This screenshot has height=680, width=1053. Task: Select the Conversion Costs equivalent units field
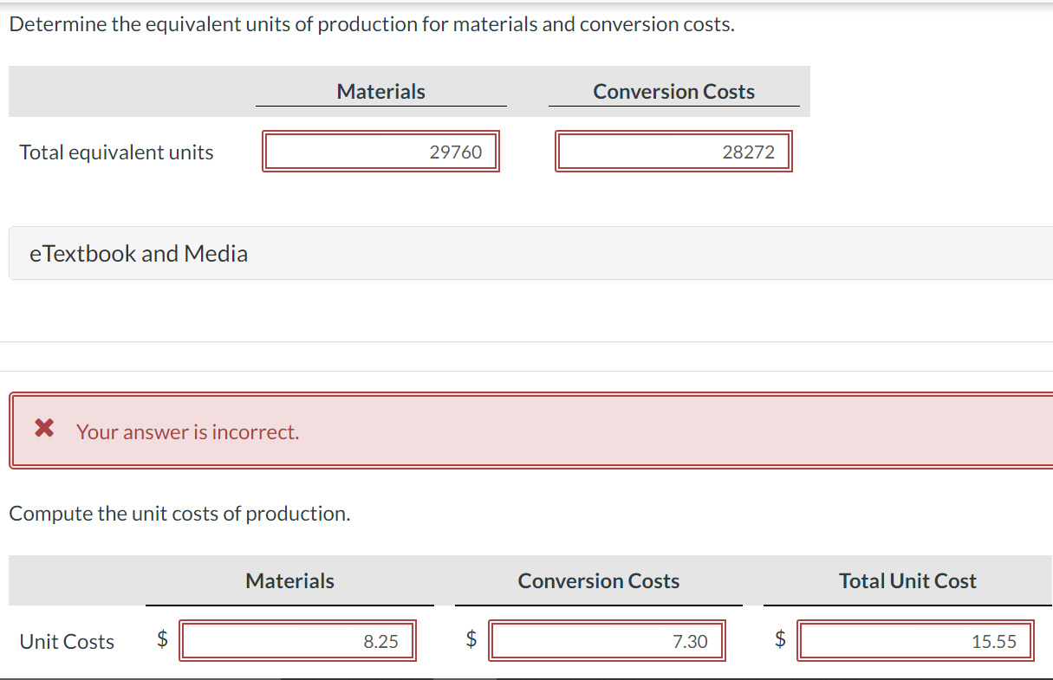tap(673, 152)
